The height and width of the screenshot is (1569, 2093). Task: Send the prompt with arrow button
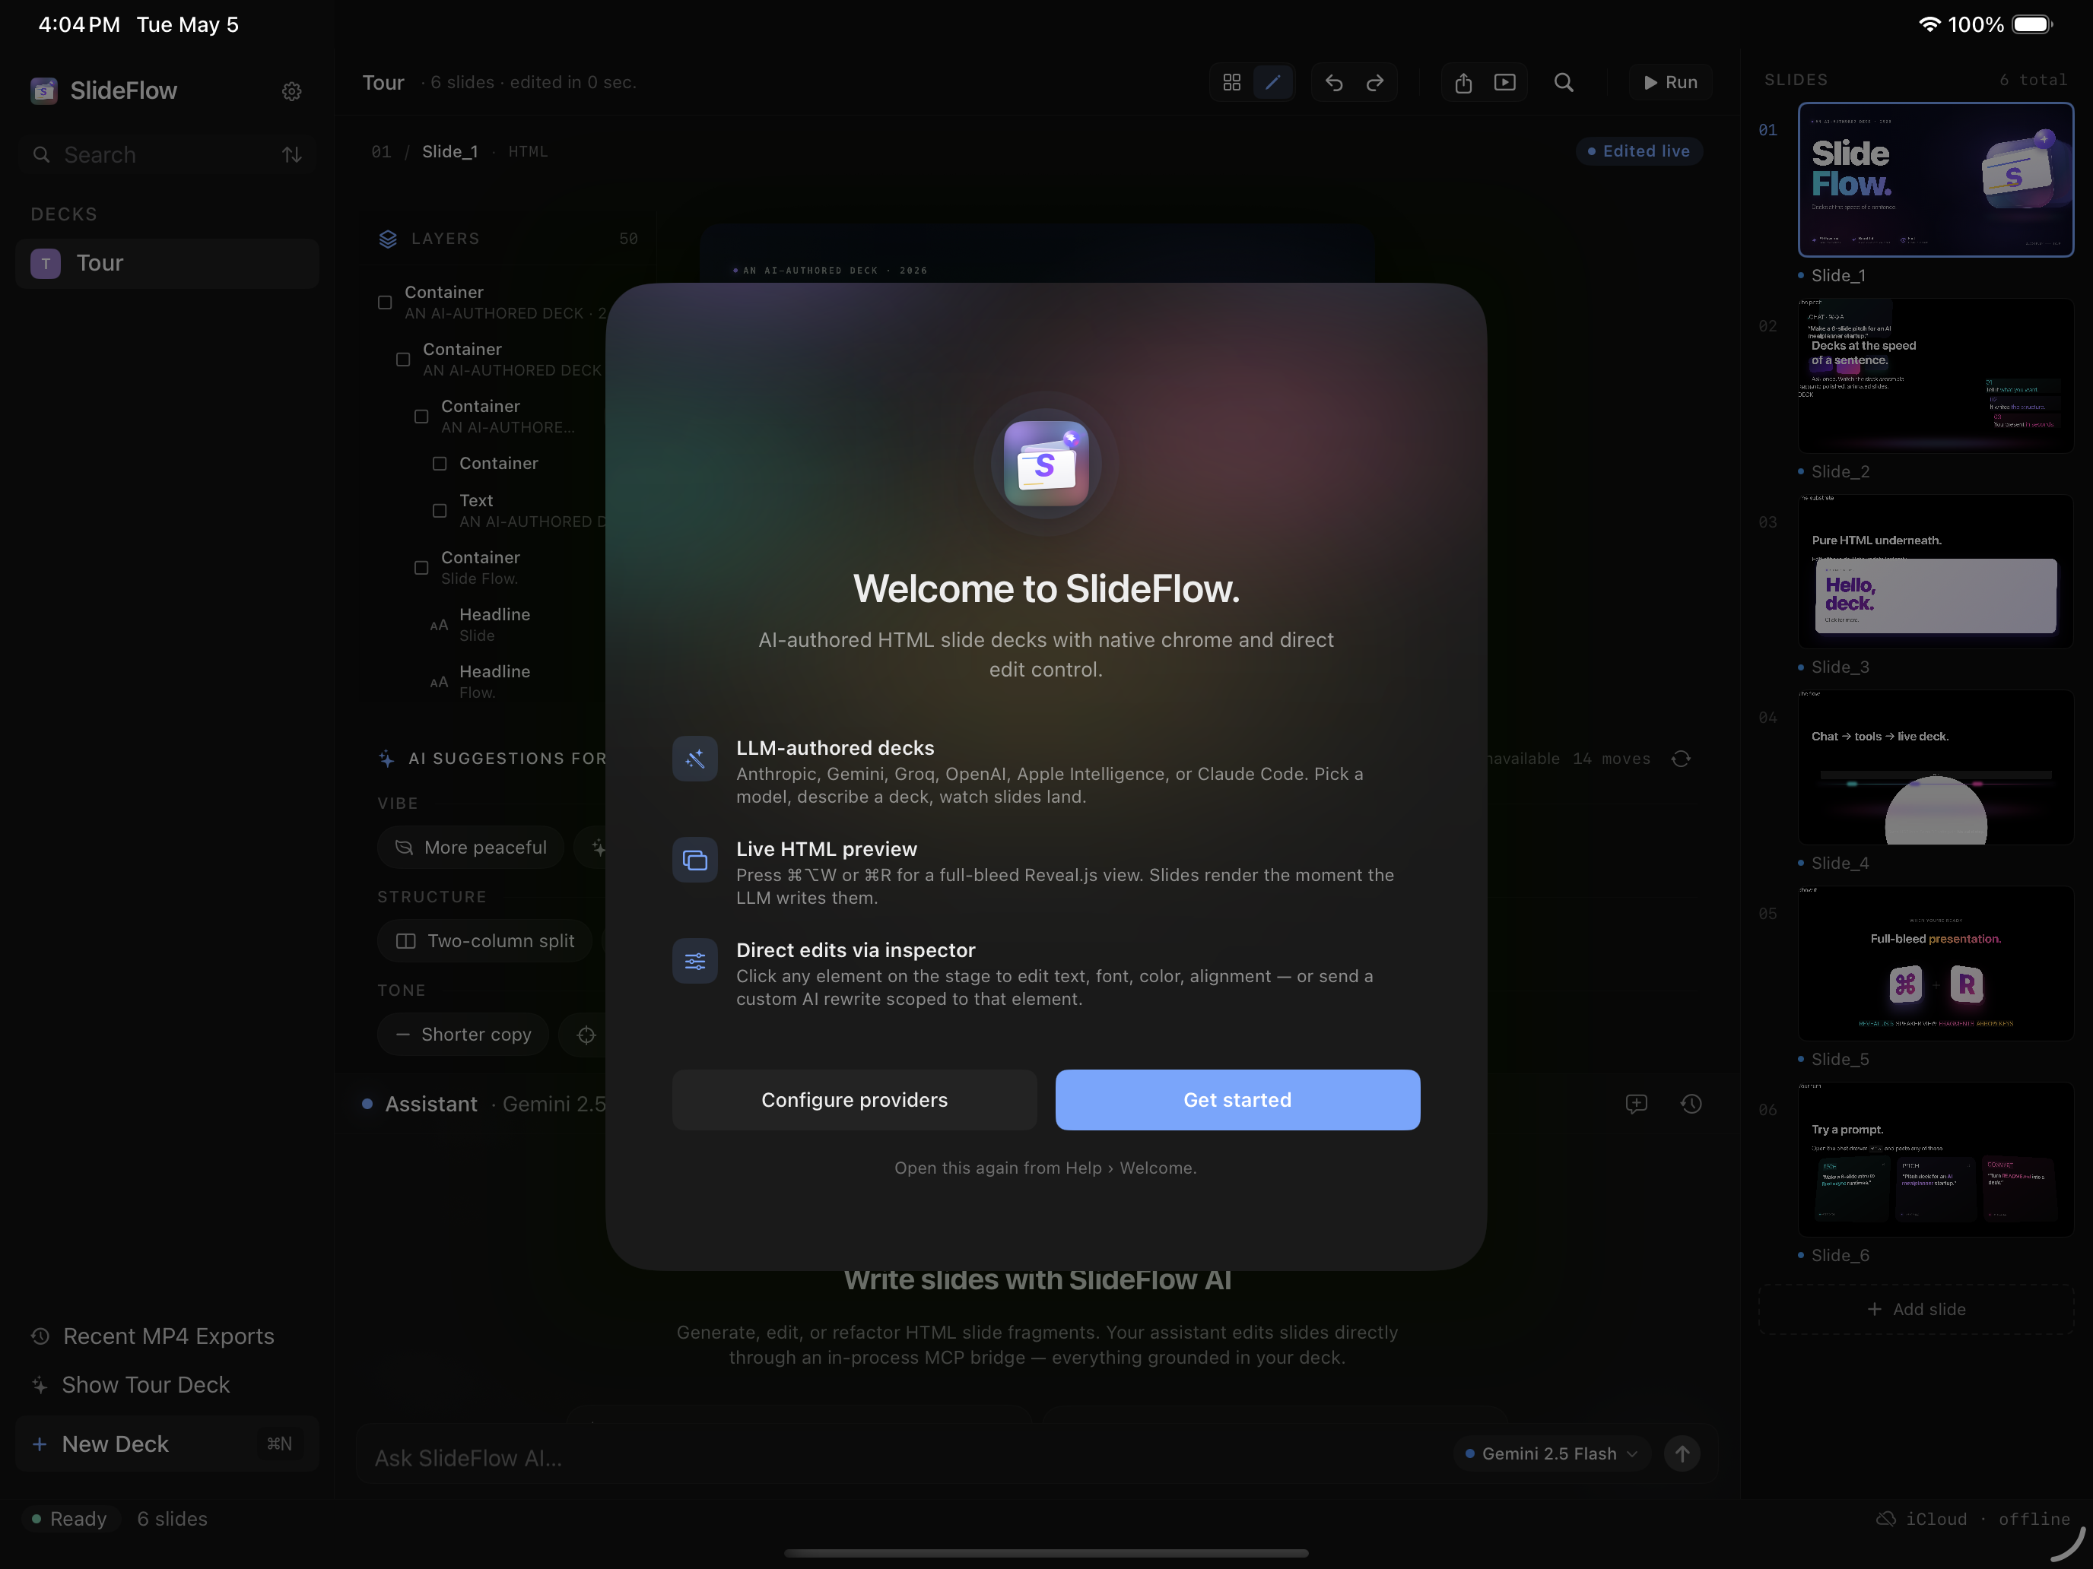1682,1453
